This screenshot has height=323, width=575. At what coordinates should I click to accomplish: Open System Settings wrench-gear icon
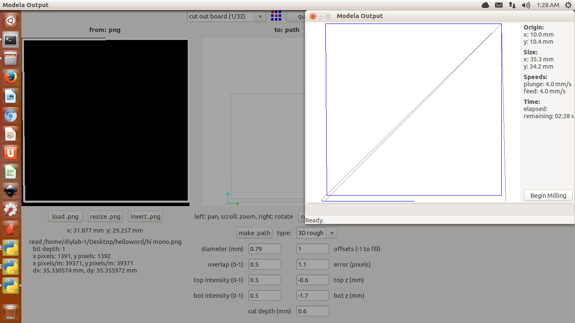click(x=11, y=210)
